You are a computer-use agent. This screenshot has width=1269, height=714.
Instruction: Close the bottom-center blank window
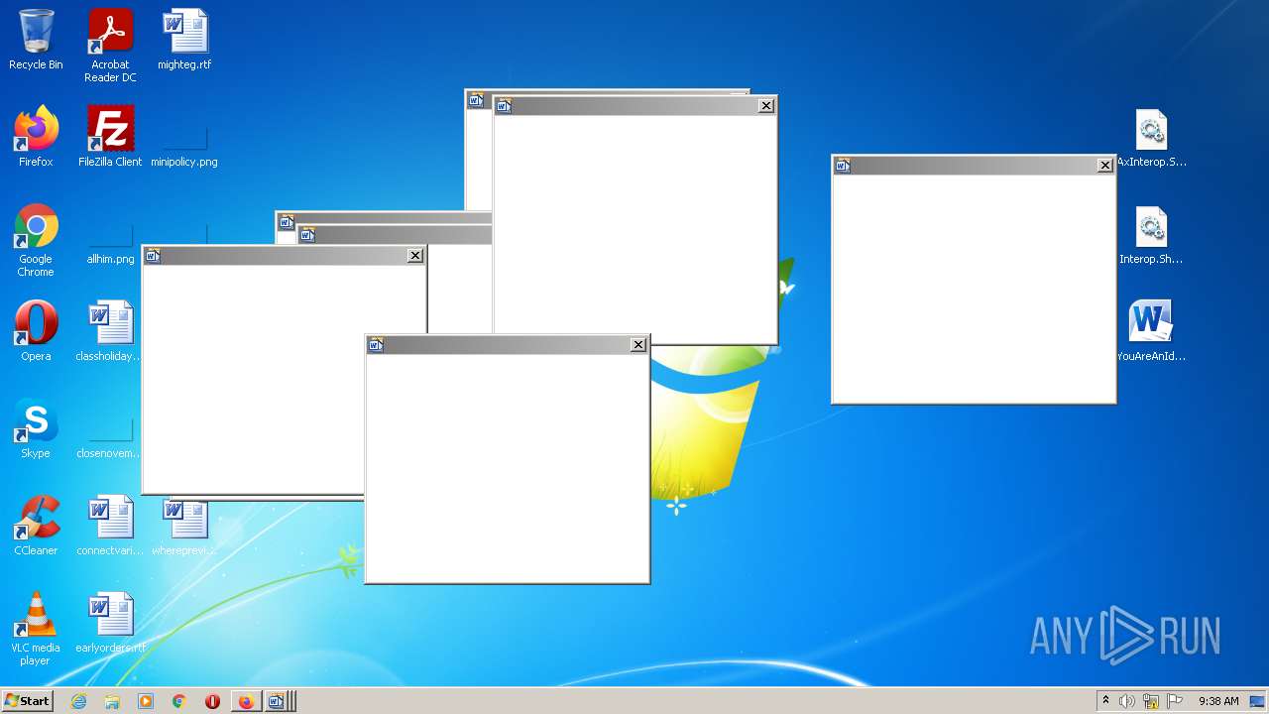pos(638,345)
